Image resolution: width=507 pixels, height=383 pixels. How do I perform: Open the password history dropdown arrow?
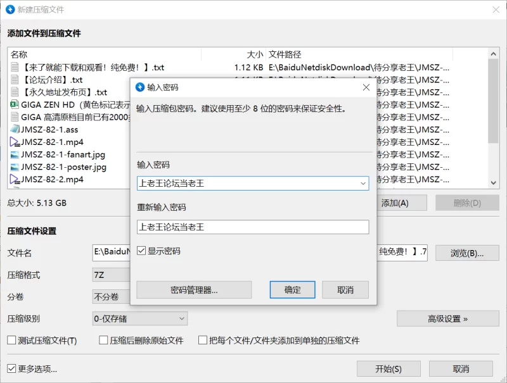363,184
